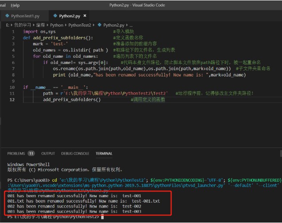Open the Python breadcrumb folder

click(56, 25)
